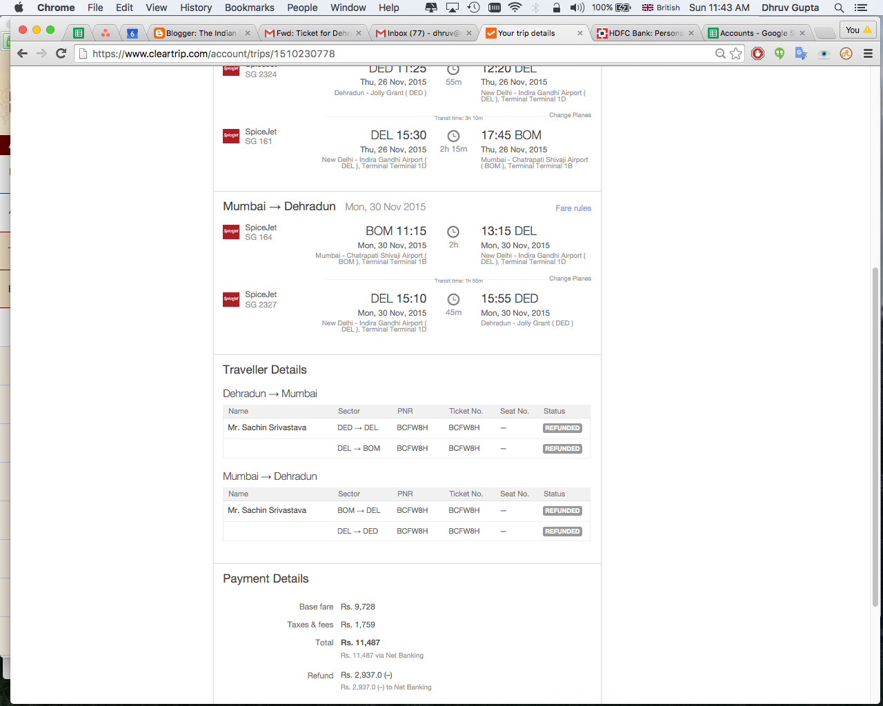Click the SpiceJet logo beside SG 2327

click(x=231, y=299)
